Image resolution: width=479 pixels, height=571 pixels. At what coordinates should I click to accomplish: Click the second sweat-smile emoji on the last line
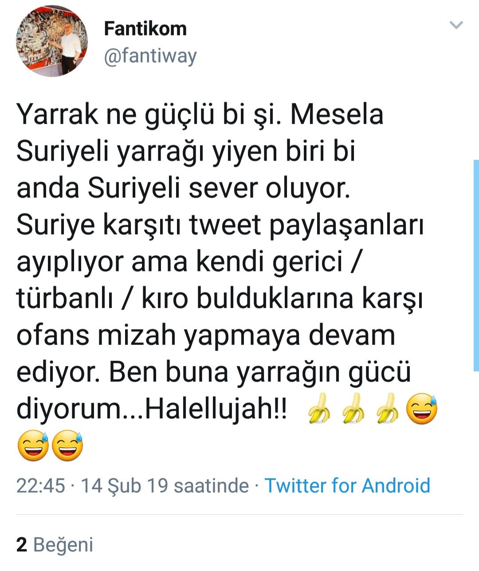(67, 445)
